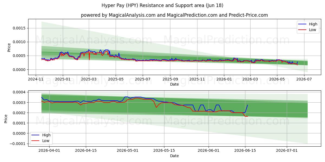Click the 'Date' axis label under the top chart
The height and width of the screenshot is (162, 325).
174,84
